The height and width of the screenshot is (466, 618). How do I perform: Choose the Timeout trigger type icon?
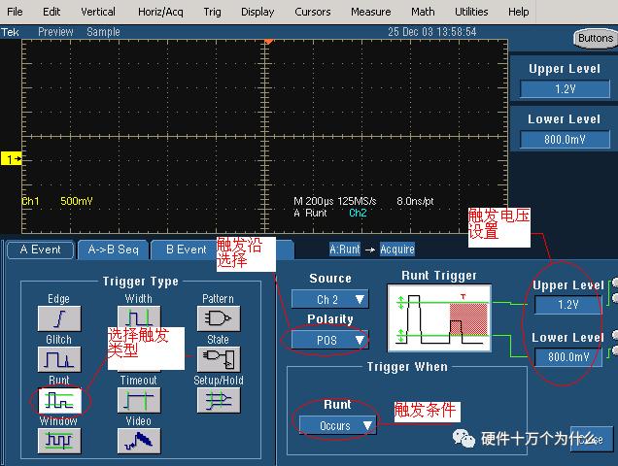coord(139,400)
